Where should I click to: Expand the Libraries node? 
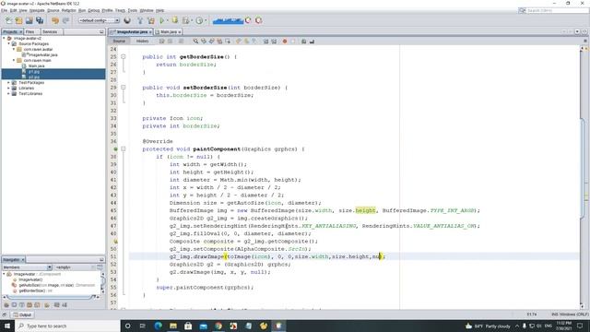(x=8, y=89)
